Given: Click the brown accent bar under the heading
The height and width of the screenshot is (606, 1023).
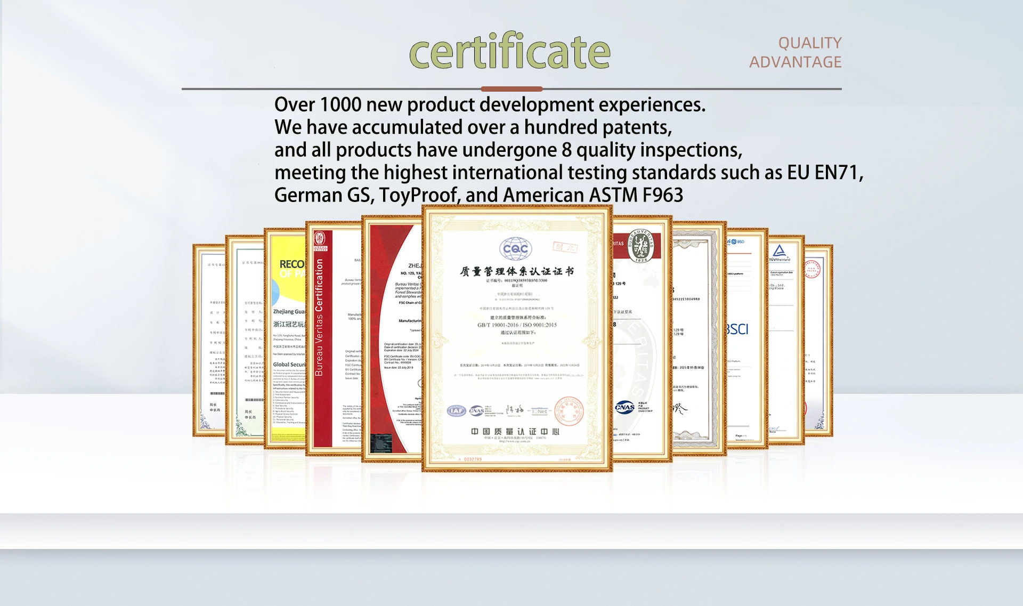Looking at the screenshot, I should (x=511, y=89).
